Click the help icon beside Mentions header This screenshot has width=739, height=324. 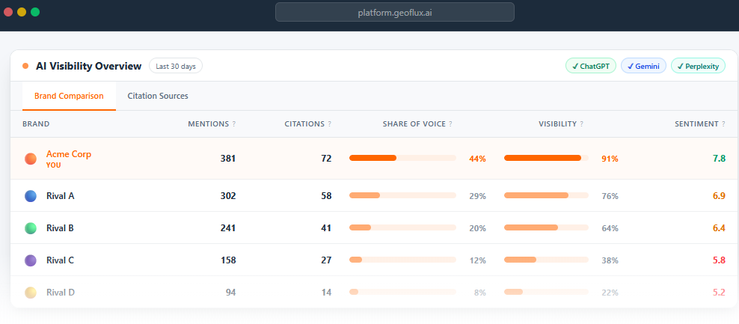click(234, 124)
